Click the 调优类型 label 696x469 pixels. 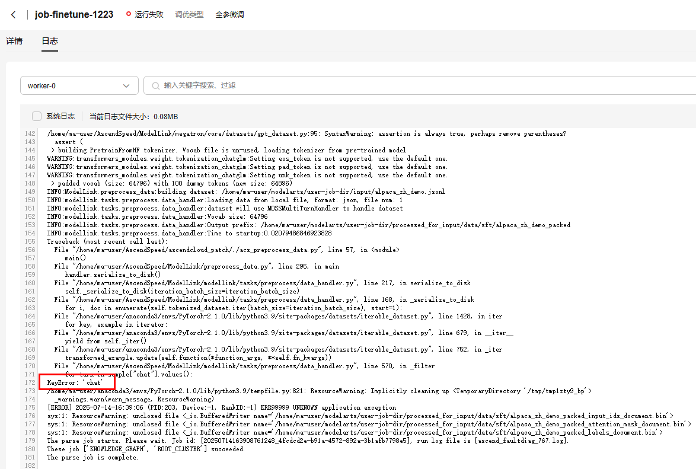(x=189, y=15)
